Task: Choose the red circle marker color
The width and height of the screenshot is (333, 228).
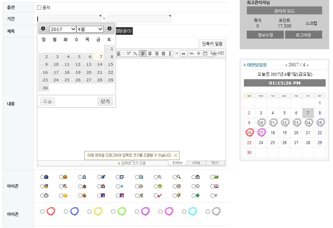Action: (x=42, y=211)
